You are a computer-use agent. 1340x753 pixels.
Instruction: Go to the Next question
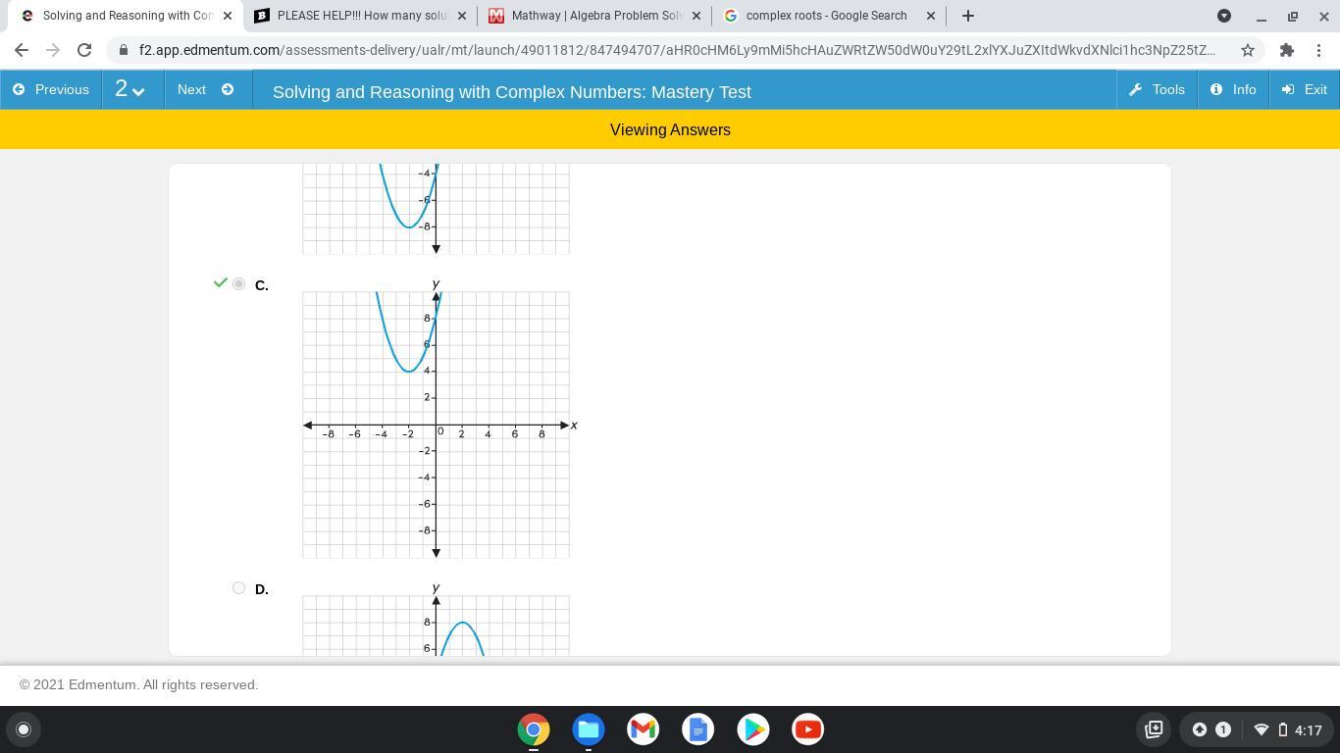coord(208,90)
